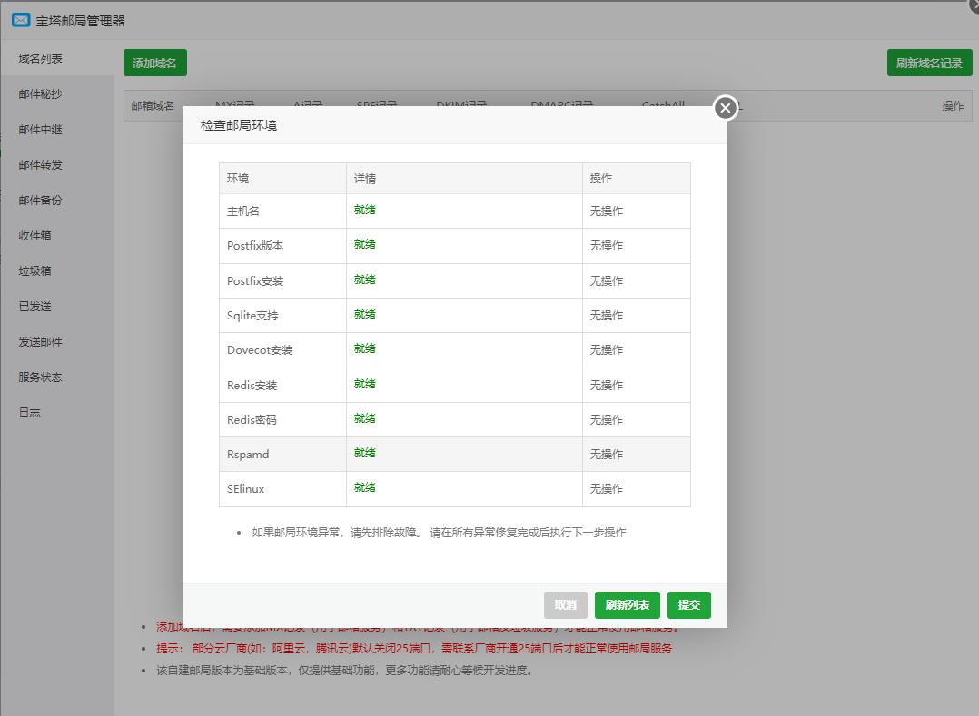Click the SElinux row label
The width and height of the screenshot is (979, 716).
[x=246, y=488]
